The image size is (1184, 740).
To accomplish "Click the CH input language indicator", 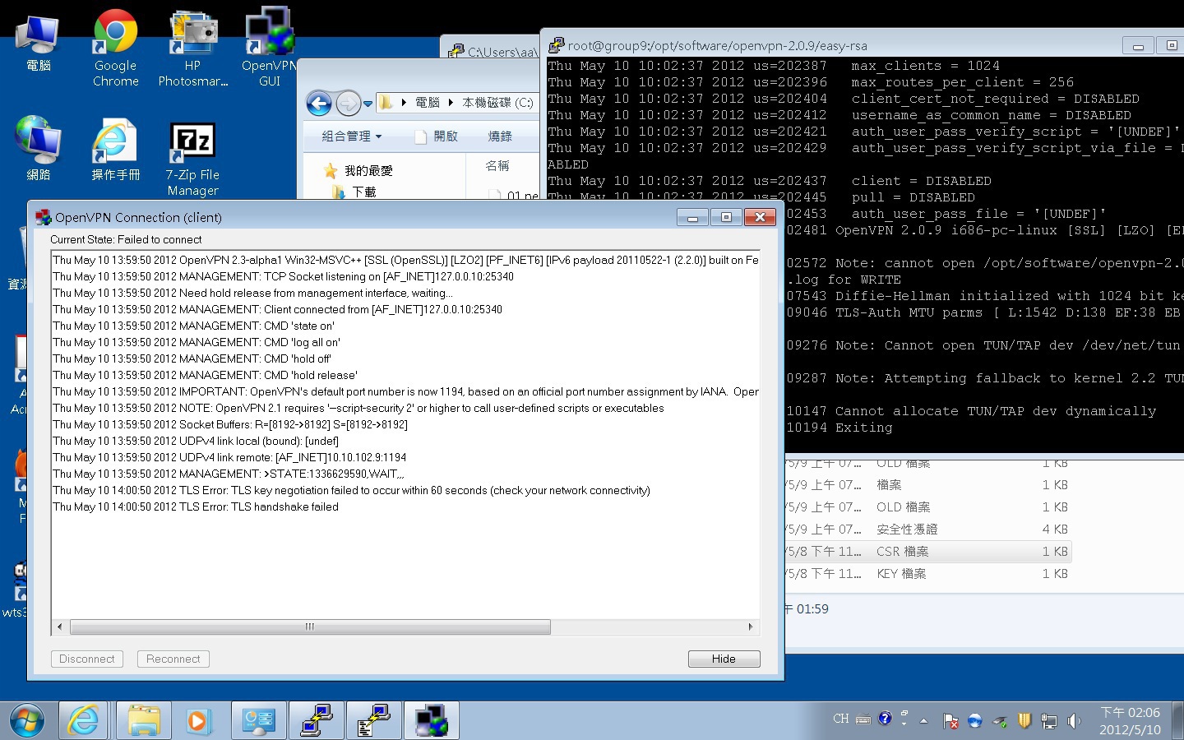I will click(x=840, y=719).
